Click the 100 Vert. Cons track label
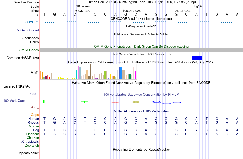 pos(14,100)
